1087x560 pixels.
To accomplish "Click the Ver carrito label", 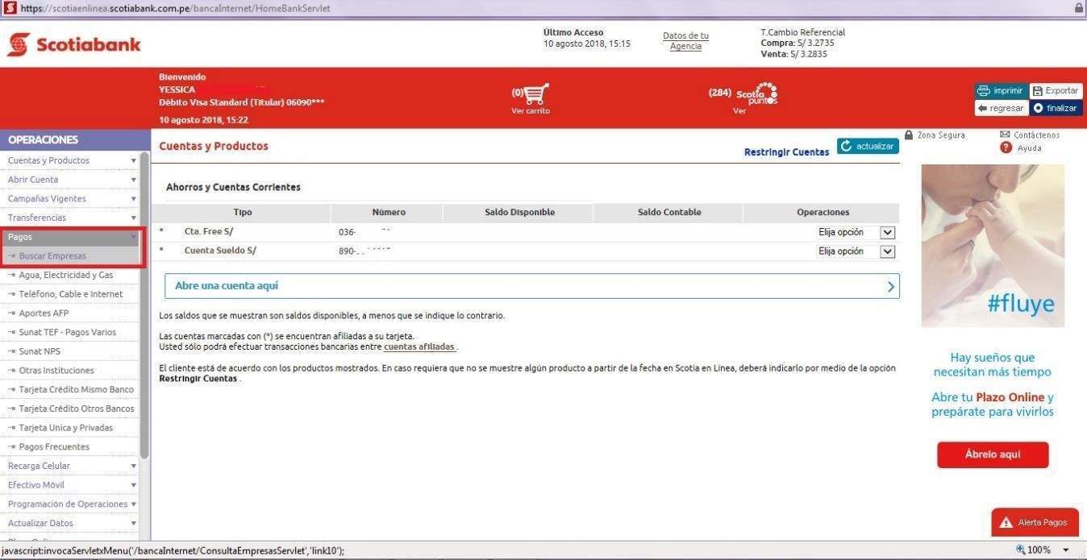I will pyautogui.click(x=531, y=111).
